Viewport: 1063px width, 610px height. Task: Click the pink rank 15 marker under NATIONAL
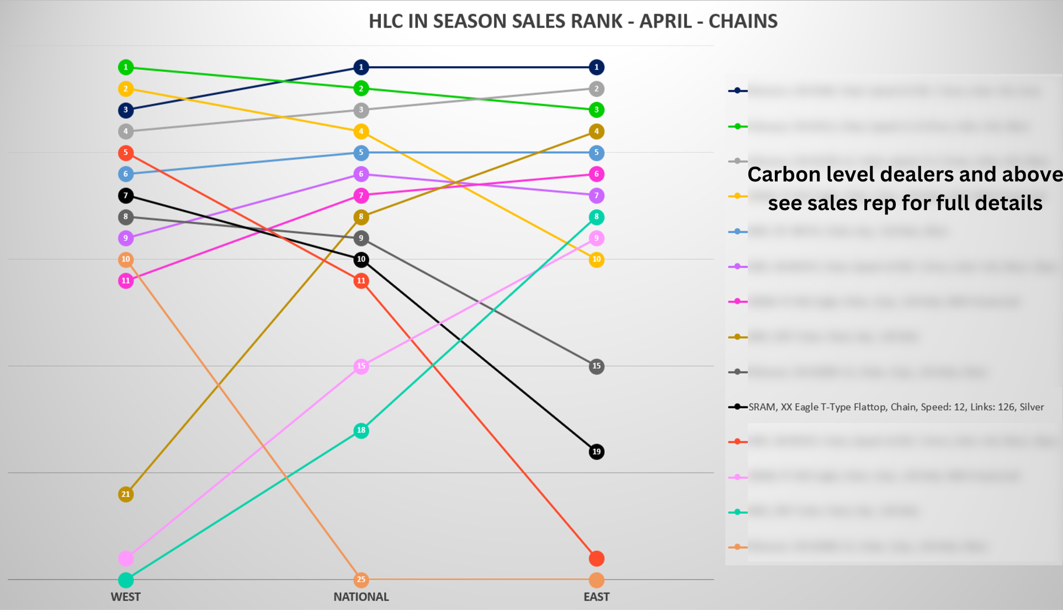click(361, 366)
